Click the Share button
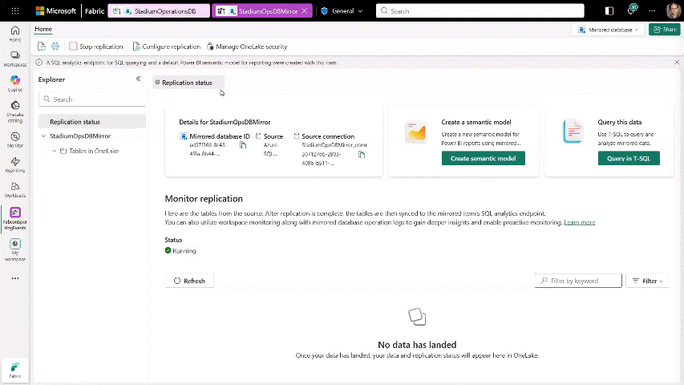The width and height of the screenshot is (684, 385). [x=665, y=29]
